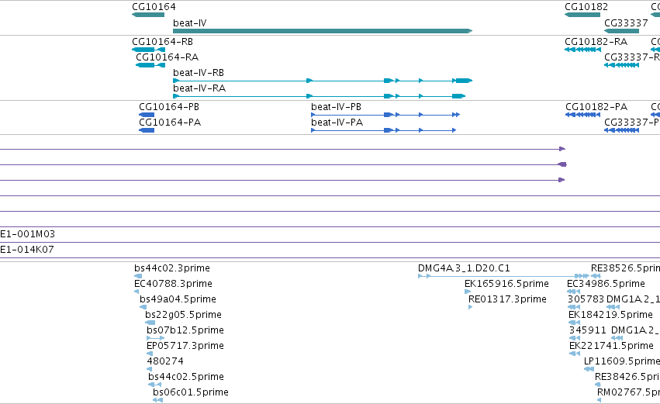This screenshot has height=404, width=660.
Task: Click the beat-IV-RB transcript label
Action: click(x=199, y=73)
